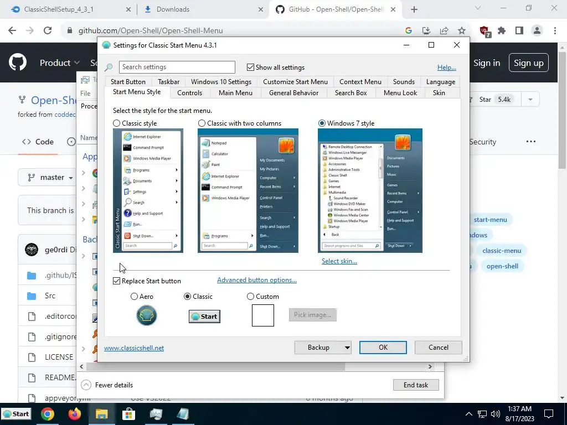Toggle Chrome side panel icon
The height and width of the screenshot is (425, 567).
click(x=519, y=31)
